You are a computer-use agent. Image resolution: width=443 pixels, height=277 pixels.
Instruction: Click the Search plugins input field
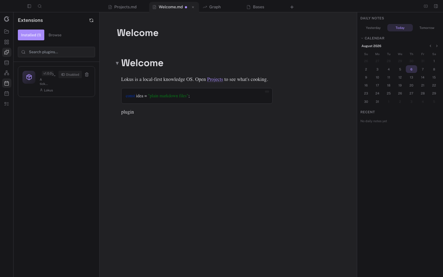[x=56, y=52]
